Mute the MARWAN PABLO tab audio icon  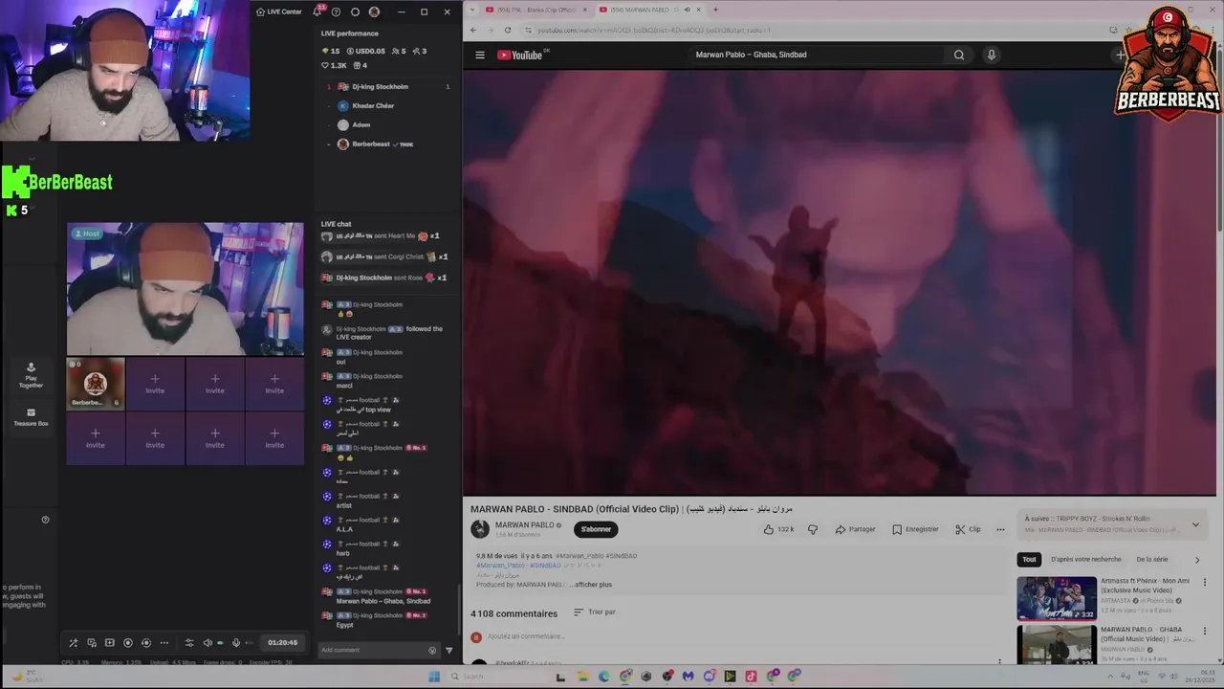pyautogui.click(x=687, y=10)
